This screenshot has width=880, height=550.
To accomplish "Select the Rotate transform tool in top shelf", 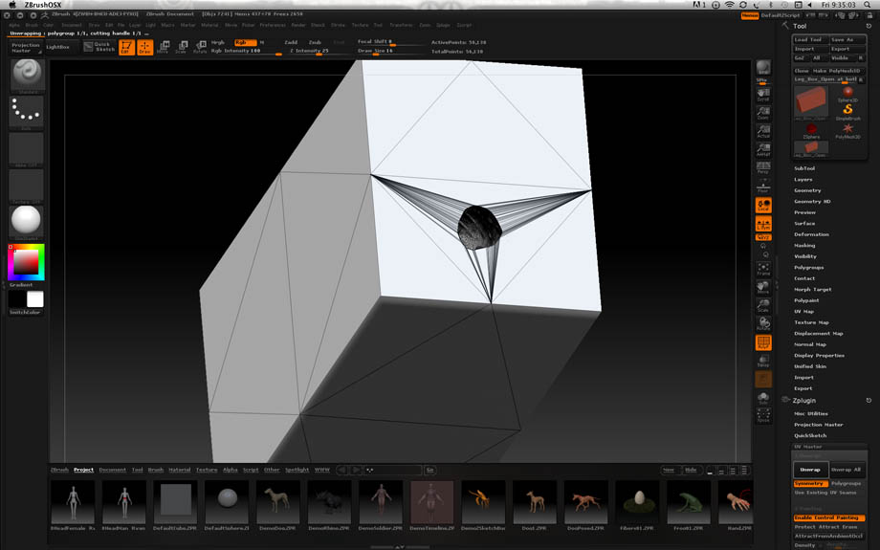I will coord(200,47).
